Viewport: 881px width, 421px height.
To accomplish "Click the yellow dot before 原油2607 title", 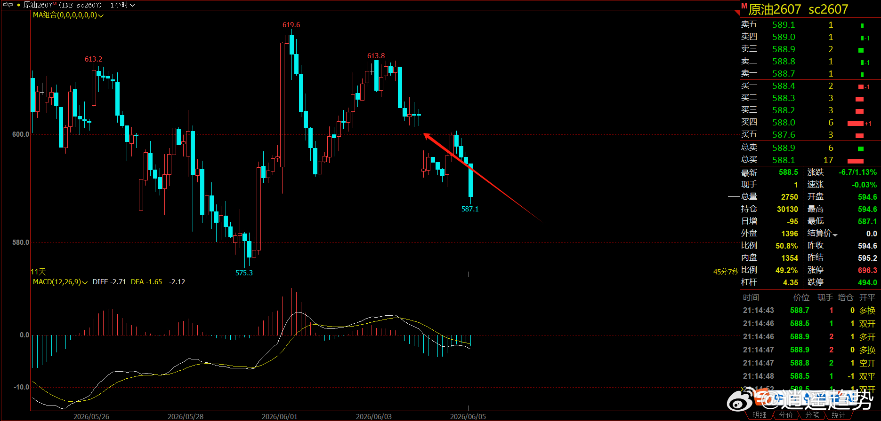I will pyautogui.click(x=18, y=5).
